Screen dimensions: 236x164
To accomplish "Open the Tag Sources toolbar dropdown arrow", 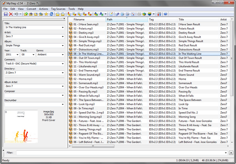I will pyautogui.click(x=154, y=14).
